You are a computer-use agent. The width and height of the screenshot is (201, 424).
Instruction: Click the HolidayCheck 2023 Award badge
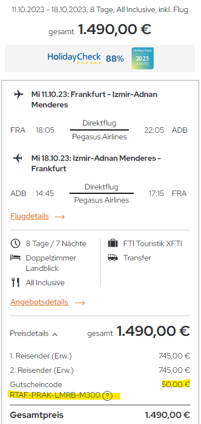pos(143,58)
